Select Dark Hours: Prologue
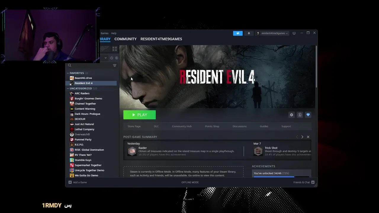 pos(91,114)
